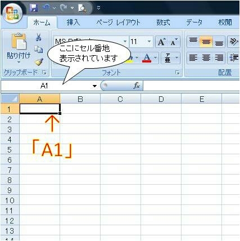Click the Office button logo
The height and width of the screenshot is (241, 240).
12,14
